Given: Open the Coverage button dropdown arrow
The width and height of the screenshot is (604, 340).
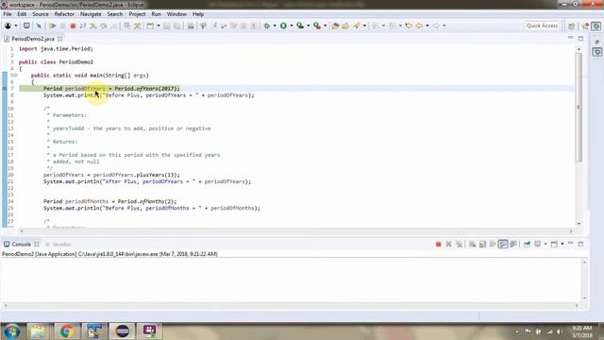Looking at the screenshot, I should pos(309,25).
